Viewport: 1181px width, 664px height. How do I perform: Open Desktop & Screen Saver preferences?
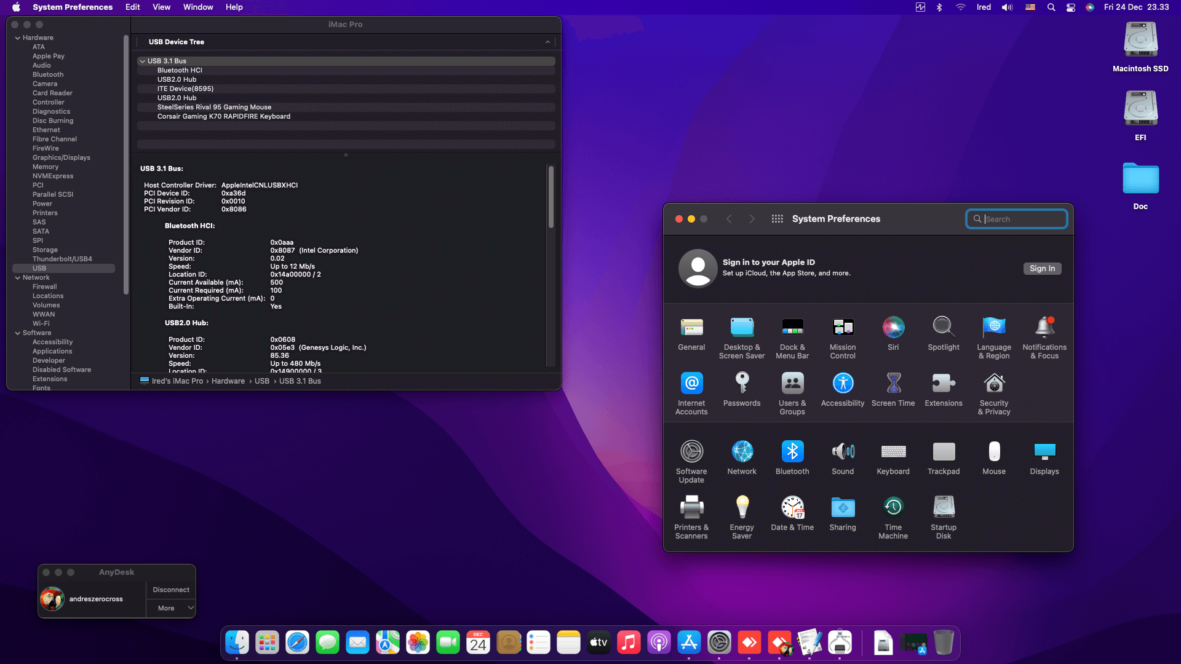coord(742,338)
